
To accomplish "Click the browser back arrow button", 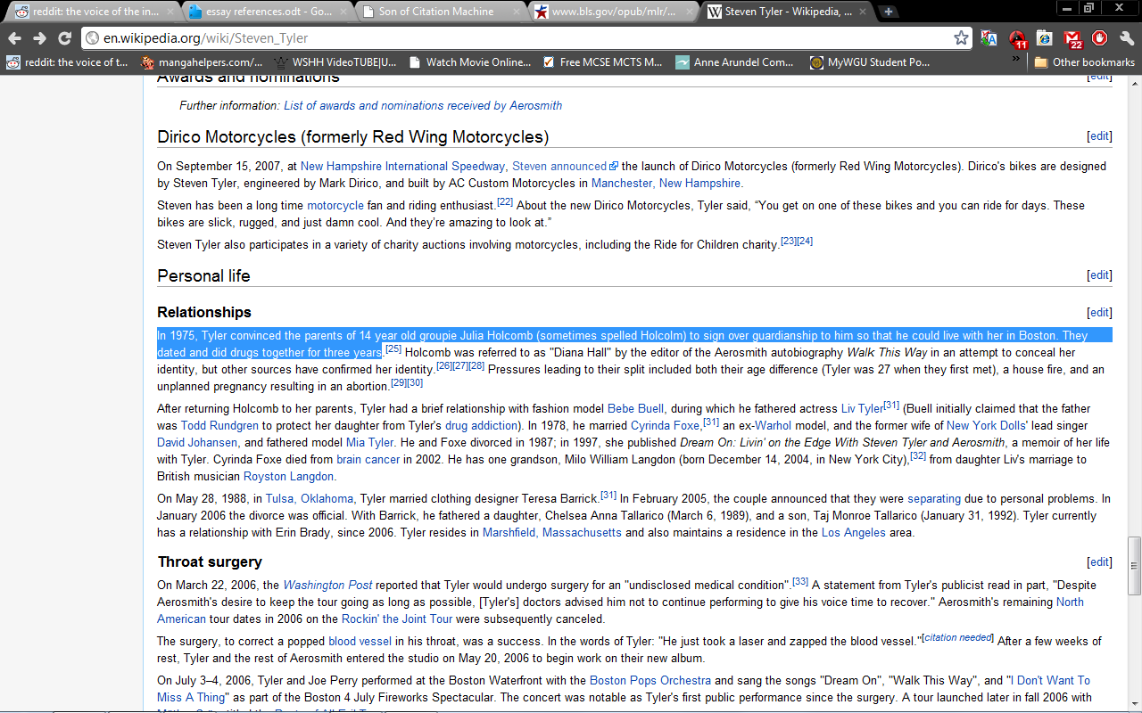I will (x=14, y=38).
